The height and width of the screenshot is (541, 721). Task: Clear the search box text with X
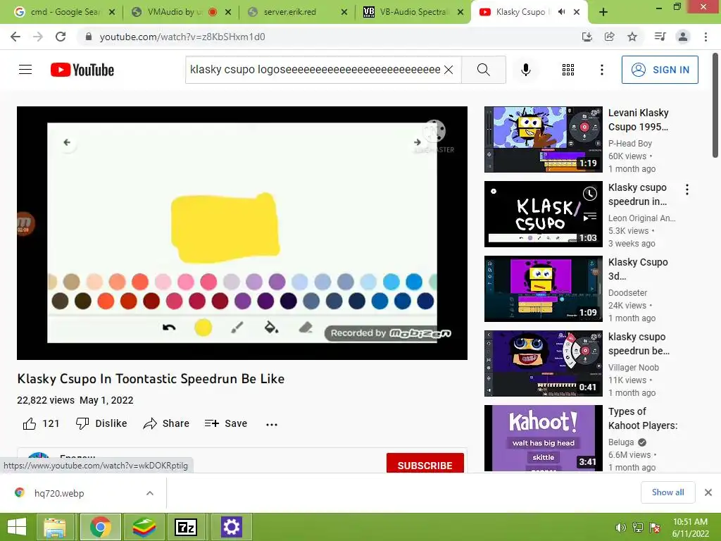(449, 70)
